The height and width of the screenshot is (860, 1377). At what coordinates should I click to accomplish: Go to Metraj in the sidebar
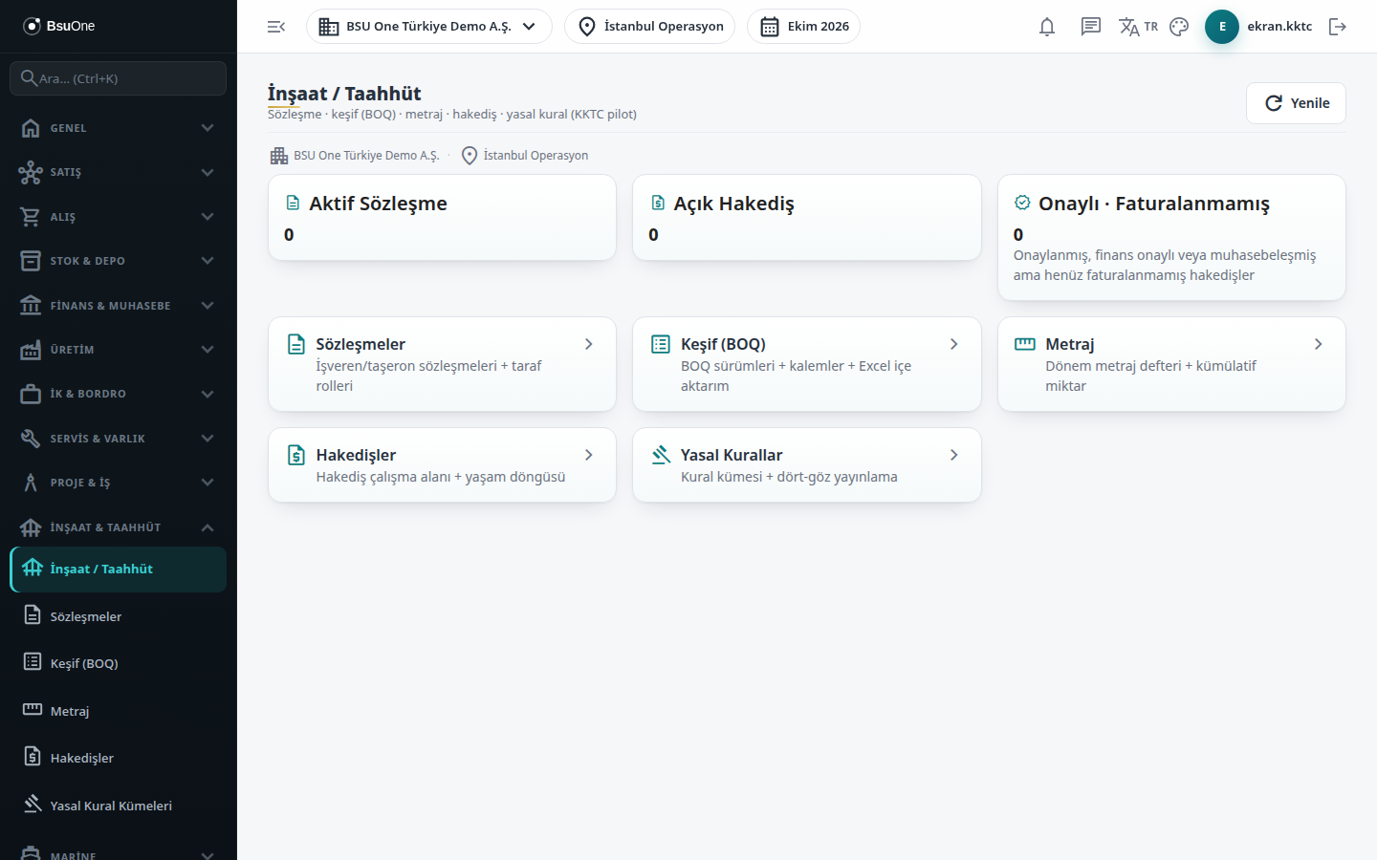(119, 711)
